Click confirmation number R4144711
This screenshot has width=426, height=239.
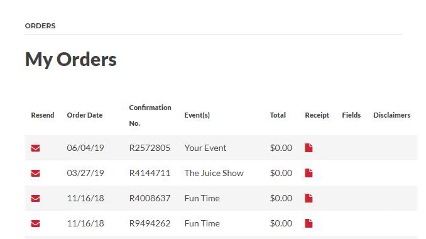(x=150, y=173)
